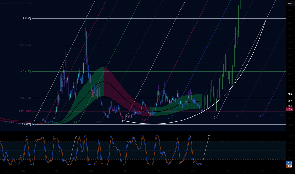Click the 2026 label on time axis
This screenshot has height=174, width=295.
point(228,171)
